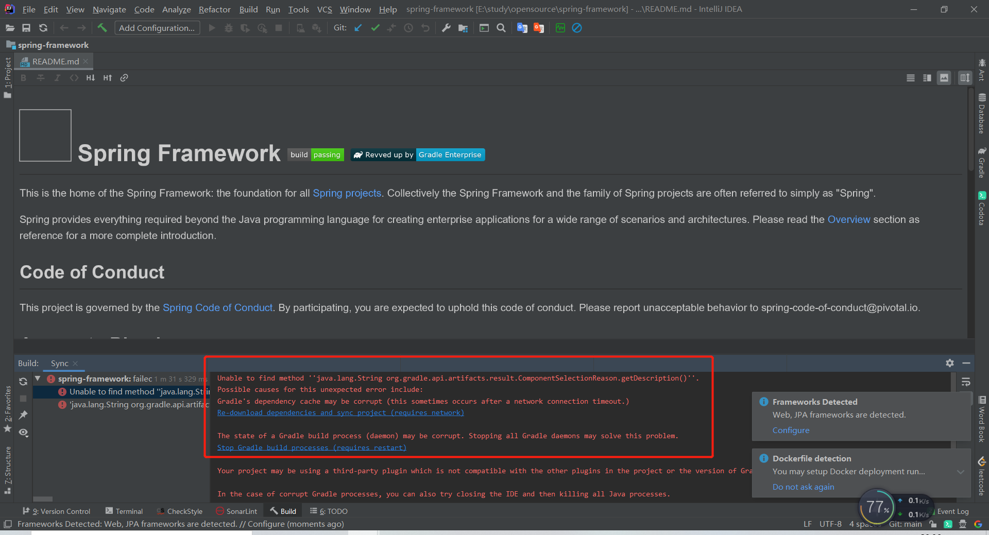Screen dimensions: 989x535
Task: Select the Sync build tab
Action: (x=60, y=363)
